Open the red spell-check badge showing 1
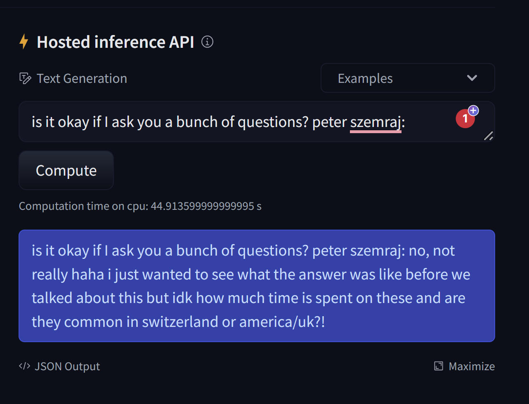This screenshot has height=404, width=529. tap(465, 119)
